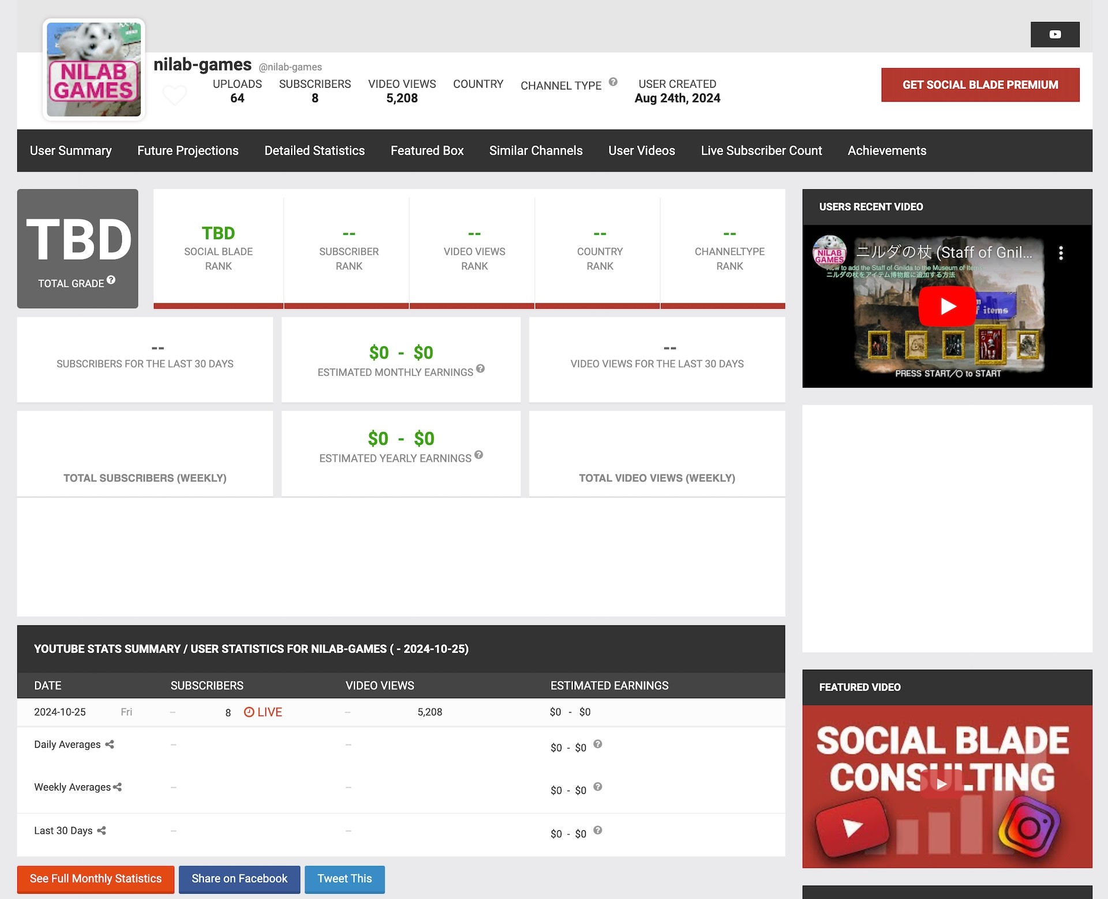Click the YouTube icon button at top right
Viewport: 1108px width, 899px height.
[x=1054, y=35]
